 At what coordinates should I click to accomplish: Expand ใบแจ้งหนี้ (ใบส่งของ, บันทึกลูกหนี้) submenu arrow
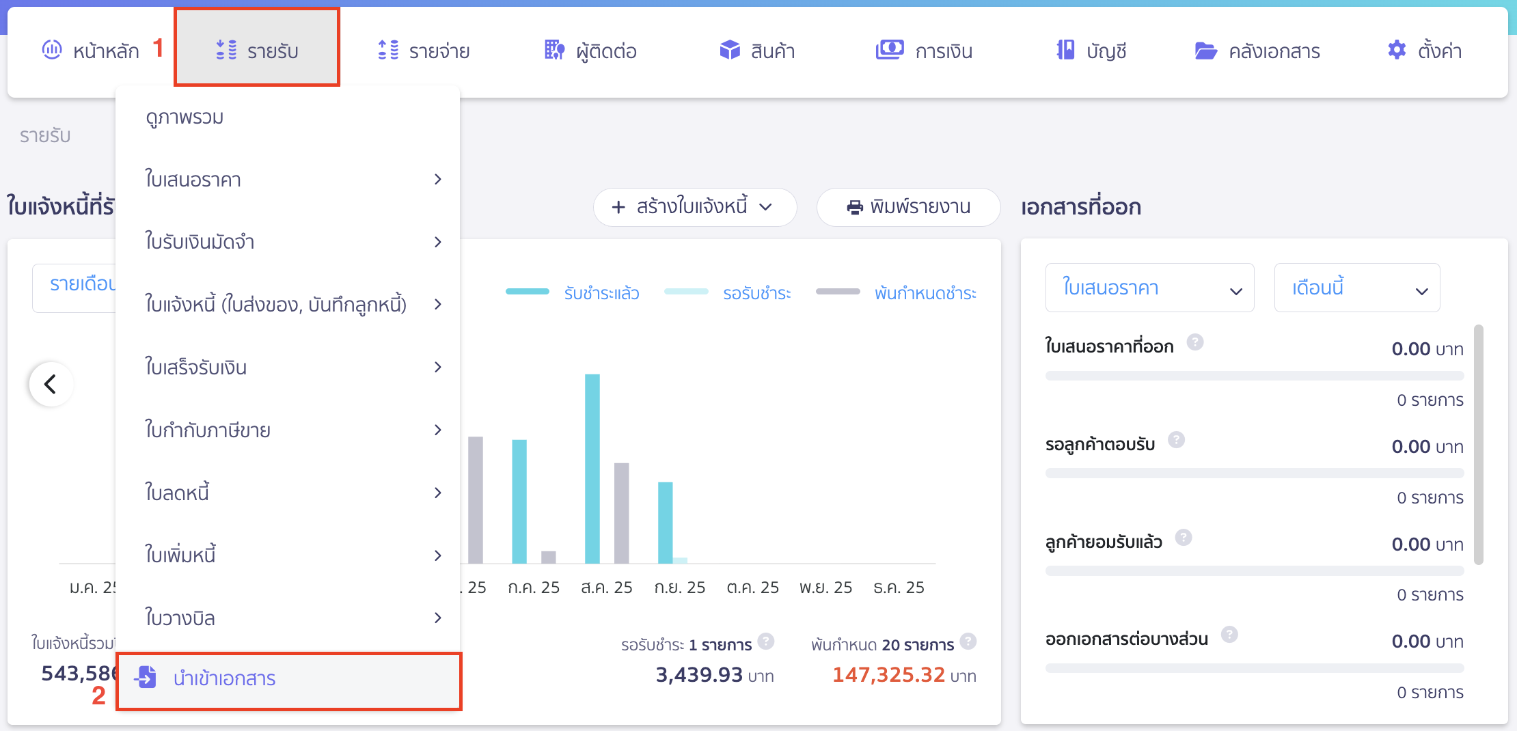tap(438, 304)
